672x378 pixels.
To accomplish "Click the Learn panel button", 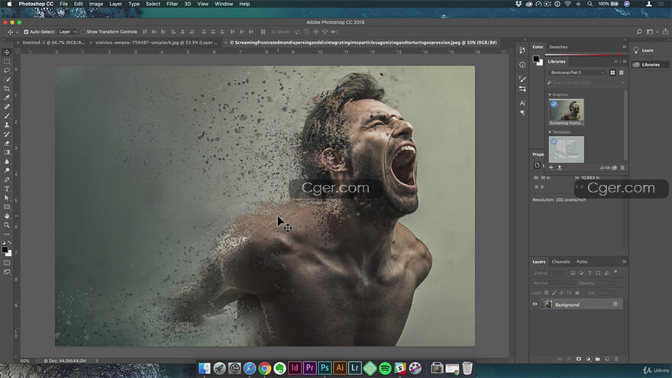I will point(647,50).
